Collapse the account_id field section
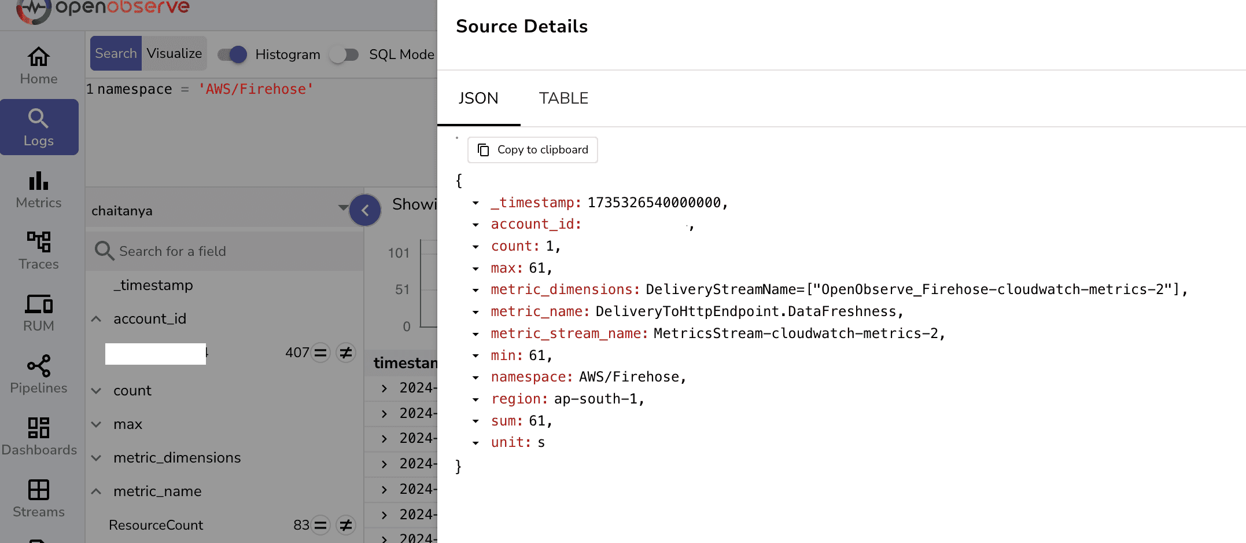1246x543 pixels. click(x=96, y=318)
